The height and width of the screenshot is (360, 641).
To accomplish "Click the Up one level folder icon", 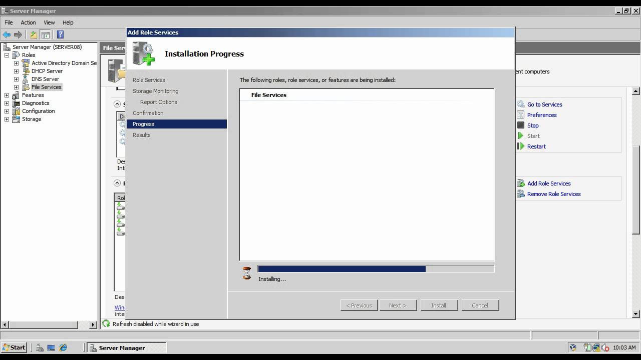I will click(x=34, y=34).
